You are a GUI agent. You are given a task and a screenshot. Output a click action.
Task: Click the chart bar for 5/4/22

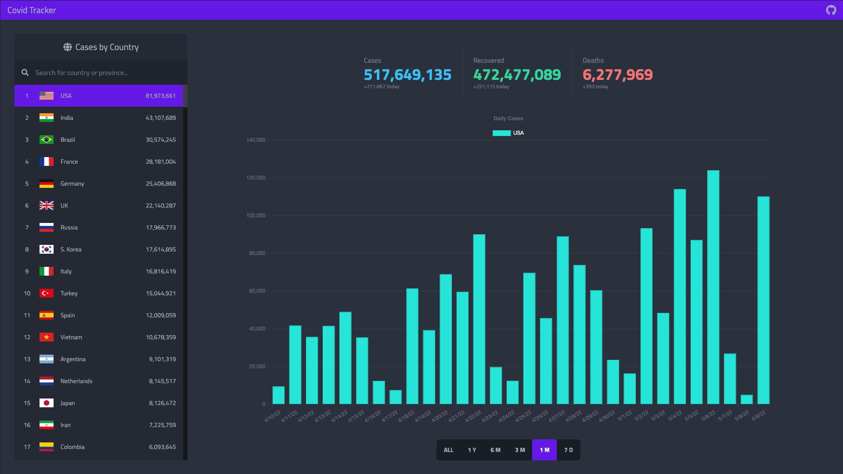[x=680, y=297]
